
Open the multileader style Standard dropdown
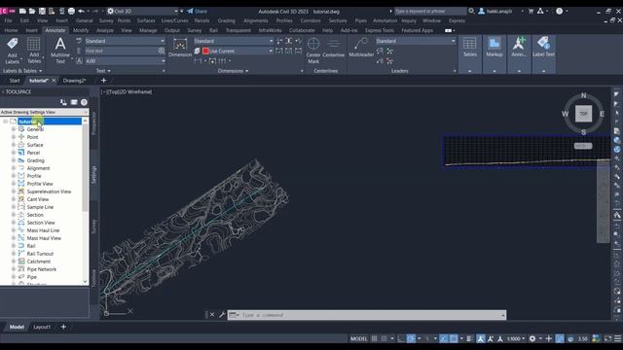tap(416, 41)
